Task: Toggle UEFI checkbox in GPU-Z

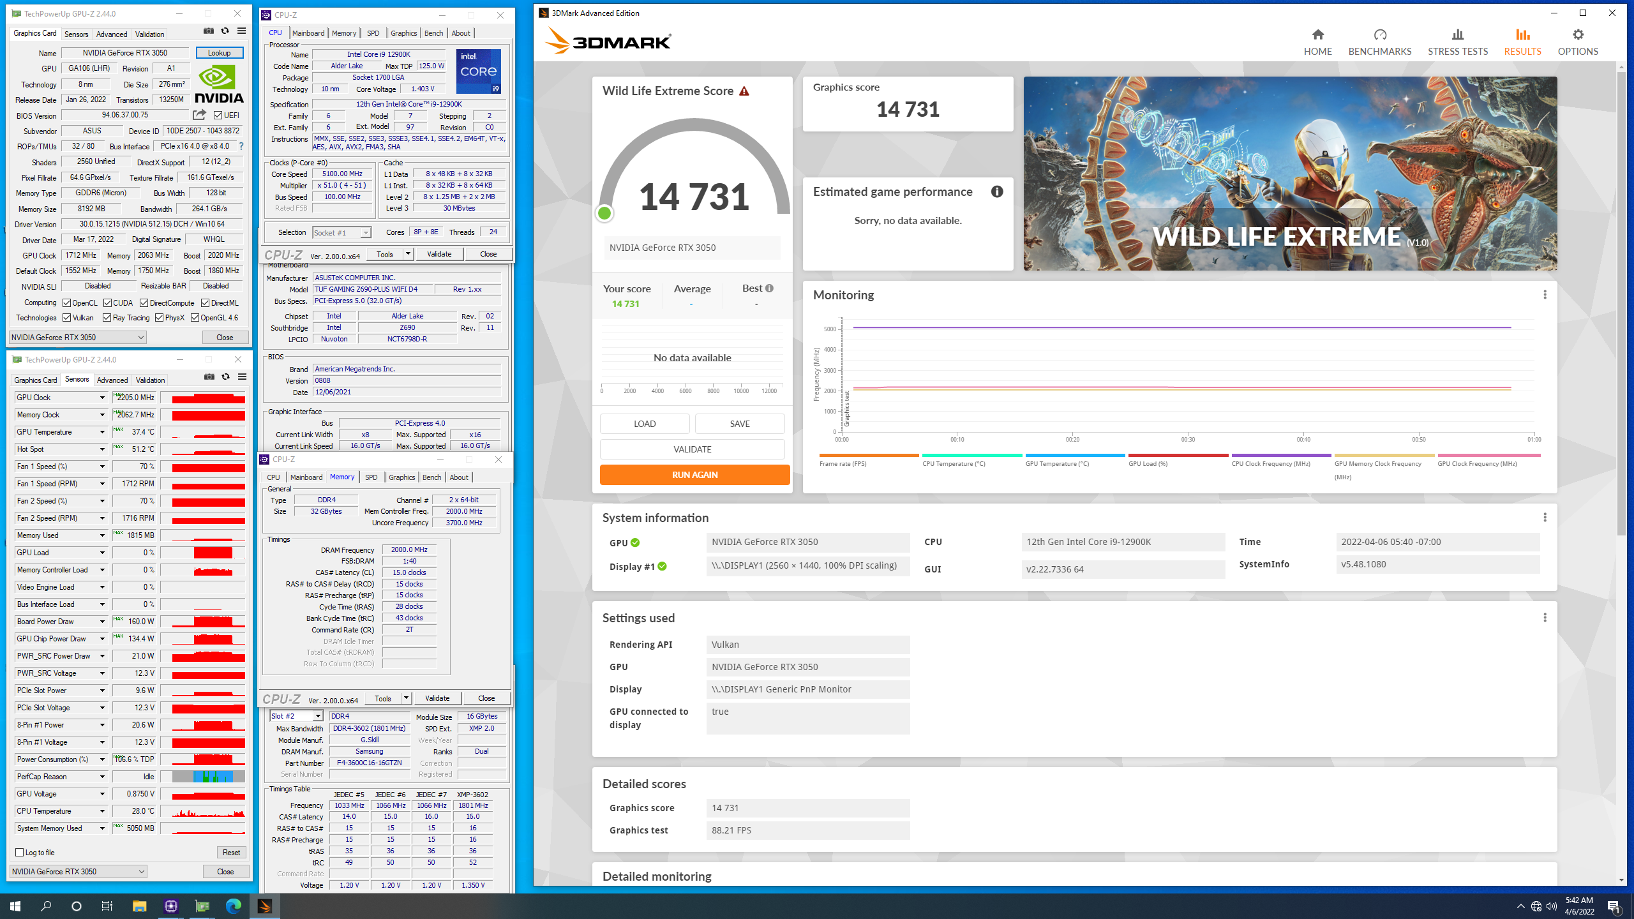Action: click(x=218, y=116)
